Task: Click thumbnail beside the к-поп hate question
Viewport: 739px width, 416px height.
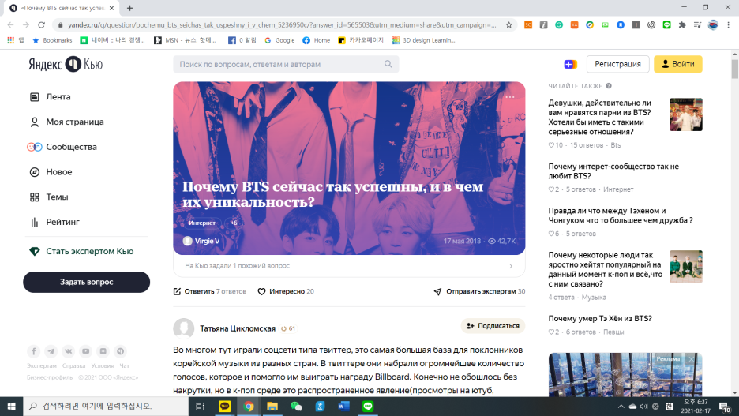Action: pos(686,267)
